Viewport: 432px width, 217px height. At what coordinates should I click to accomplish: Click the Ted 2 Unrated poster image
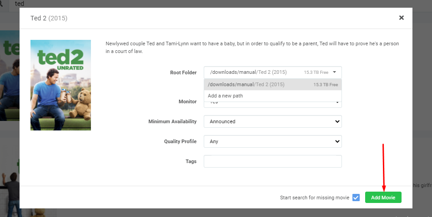[x=60, y=85]
